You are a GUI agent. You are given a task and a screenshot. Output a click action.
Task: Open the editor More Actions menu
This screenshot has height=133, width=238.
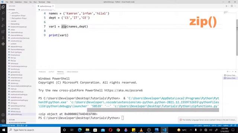tap(235, 6)
